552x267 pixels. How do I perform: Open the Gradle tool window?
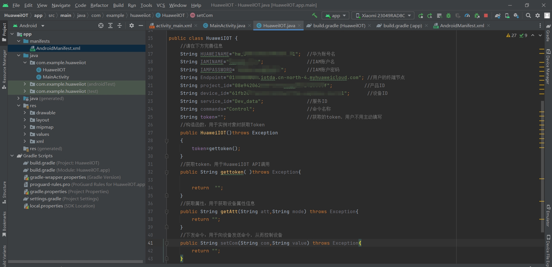point(548,33)
